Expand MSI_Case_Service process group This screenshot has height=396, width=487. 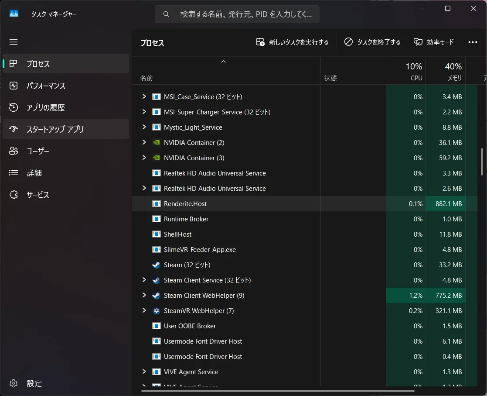[144, 96]
